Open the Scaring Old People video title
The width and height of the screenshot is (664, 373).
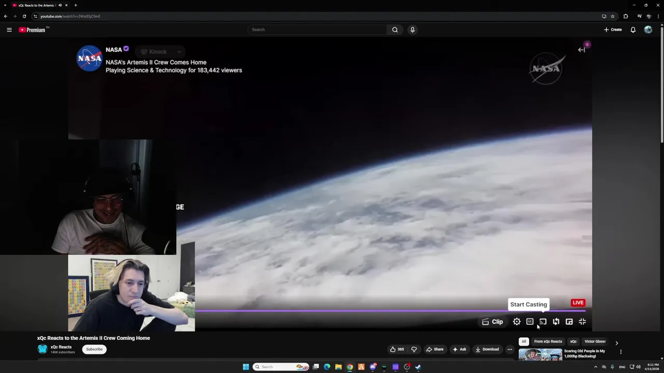point(585,353)
